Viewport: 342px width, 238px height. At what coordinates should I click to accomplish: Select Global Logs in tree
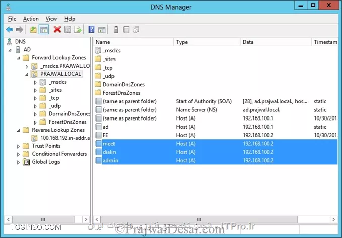click(x=46, y=162)
